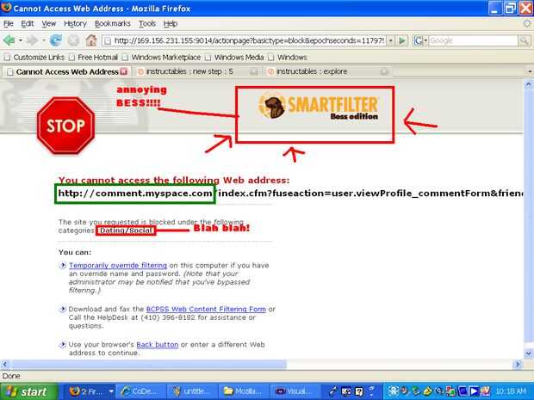Open Windows Marketplace bookmark

[x=161, y=58]
